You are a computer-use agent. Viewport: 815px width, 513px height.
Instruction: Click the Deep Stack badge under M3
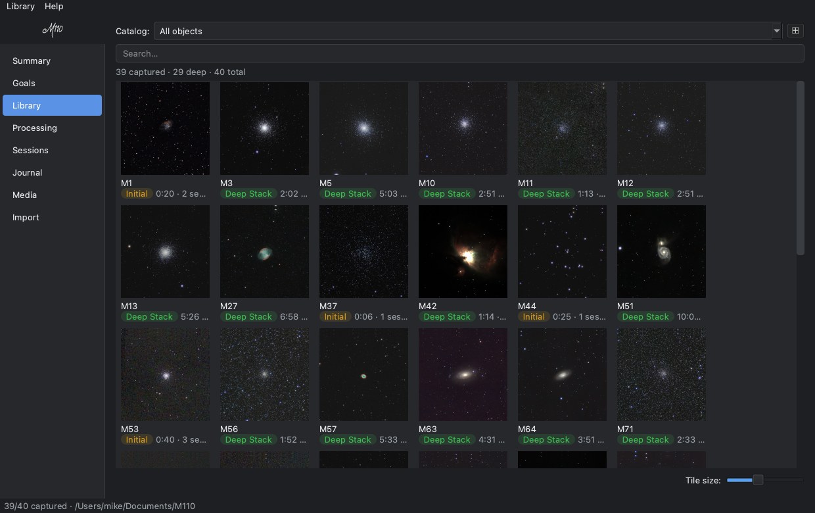[248, 194]
